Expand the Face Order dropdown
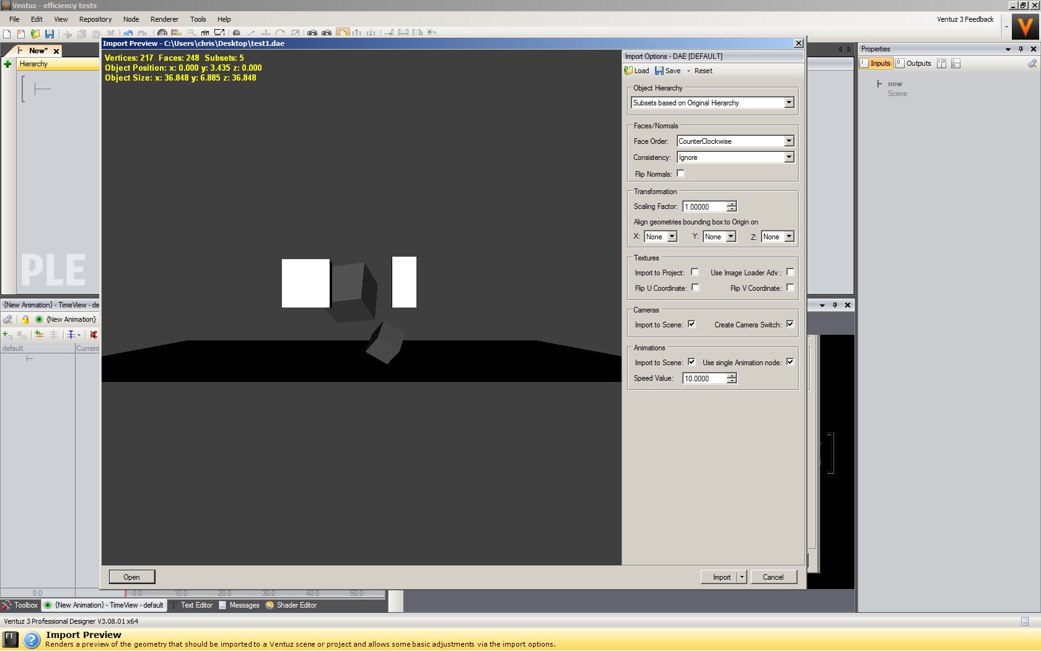1041x651 pixels. (789, 141)
